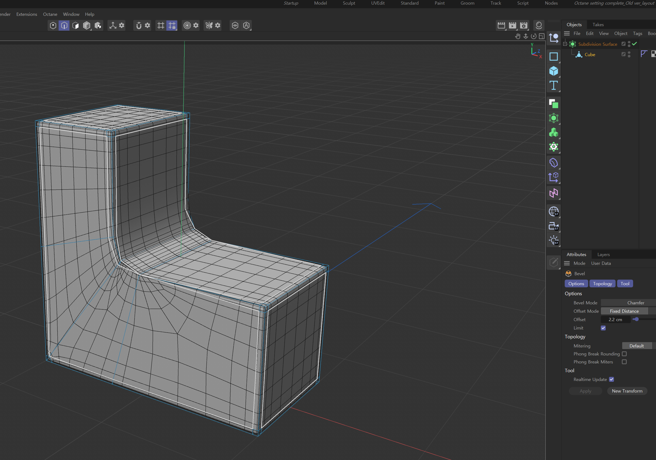Open the Mitering Default dropdown
The width and height of the screenshot is (656, 460).
637,346
